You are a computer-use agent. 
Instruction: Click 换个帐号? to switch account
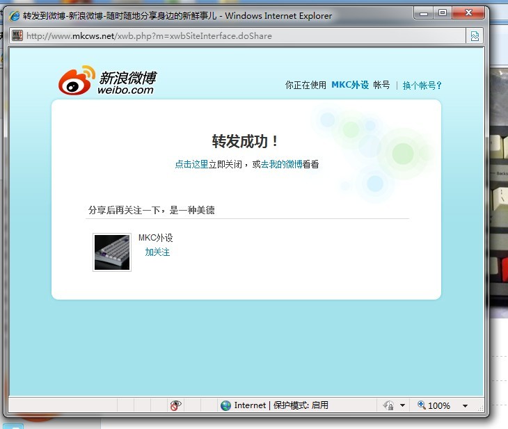422,86
